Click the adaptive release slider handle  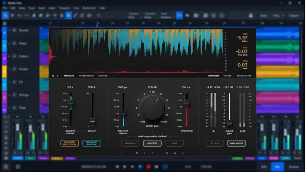pyautogui.click(x=71, y=103)
